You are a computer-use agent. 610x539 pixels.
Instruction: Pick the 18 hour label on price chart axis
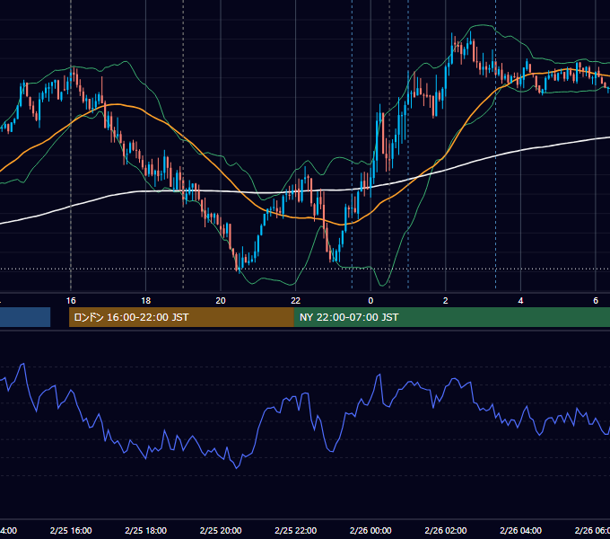pos(146,301)
